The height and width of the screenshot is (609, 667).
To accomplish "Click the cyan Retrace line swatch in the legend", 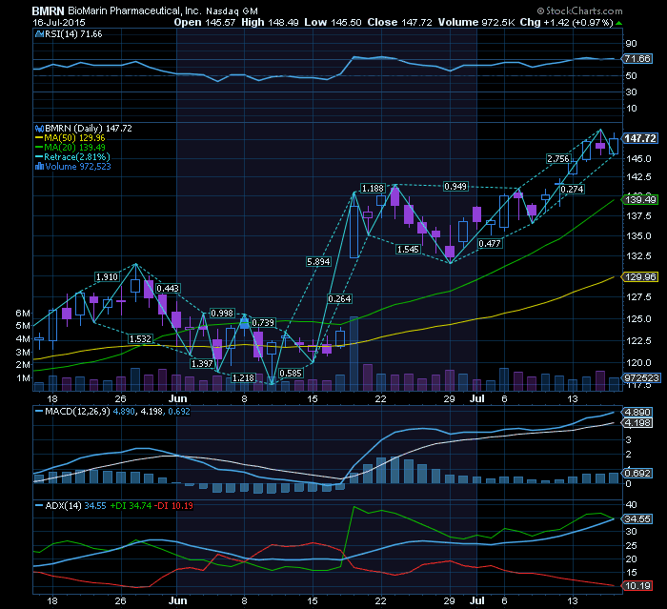I will 39,157.
